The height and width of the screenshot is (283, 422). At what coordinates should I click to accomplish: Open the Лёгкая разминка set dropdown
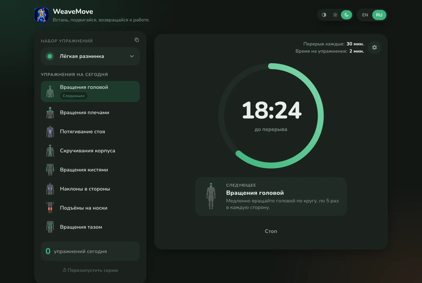point(90,56)
